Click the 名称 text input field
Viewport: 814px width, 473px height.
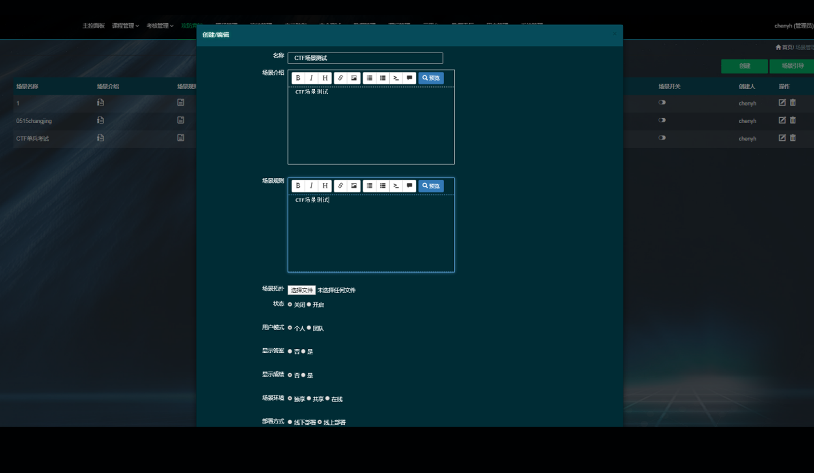(365, 58)
